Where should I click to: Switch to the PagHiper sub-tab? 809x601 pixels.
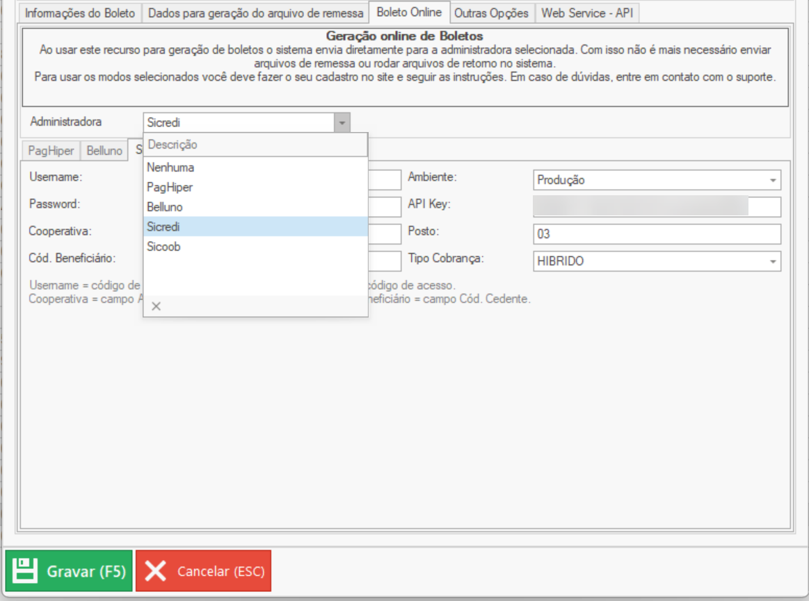(x=51, y=151)
